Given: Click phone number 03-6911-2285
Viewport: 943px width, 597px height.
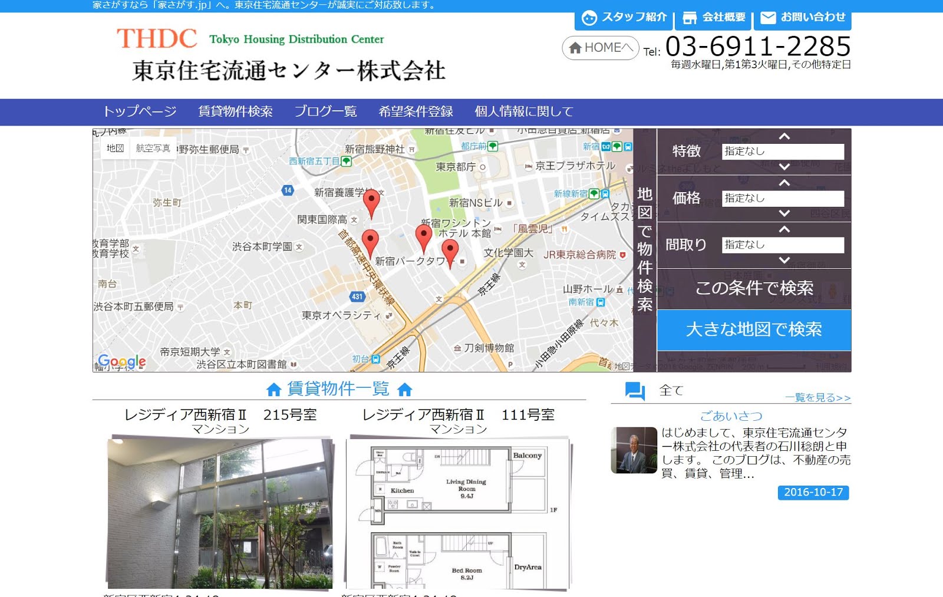Looking at the screenshot, I should click(x=758, y=47).
